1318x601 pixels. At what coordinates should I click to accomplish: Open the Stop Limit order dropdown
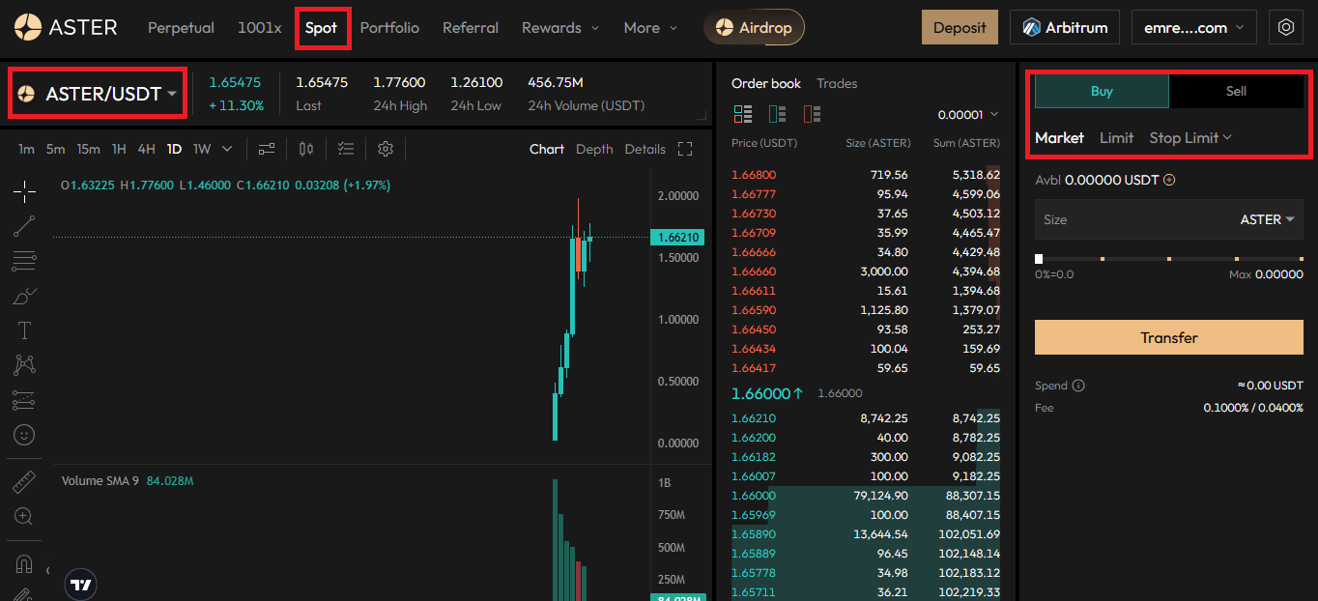pos(1190,138)
